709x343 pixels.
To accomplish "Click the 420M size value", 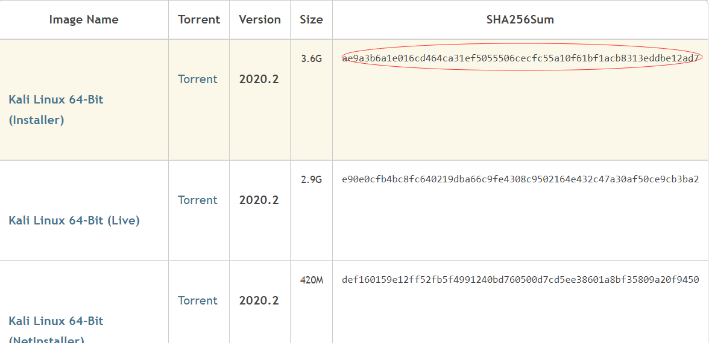I will coord(312,280).
